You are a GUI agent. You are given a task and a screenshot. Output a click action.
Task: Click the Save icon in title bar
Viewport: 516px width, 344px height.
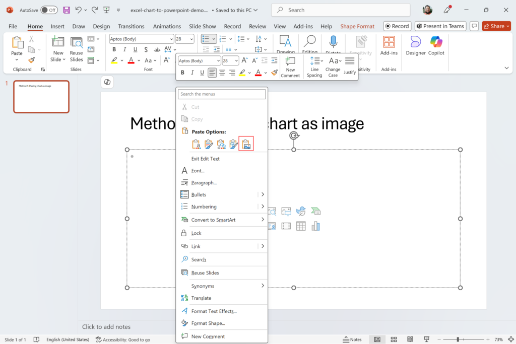coord(67,10)
